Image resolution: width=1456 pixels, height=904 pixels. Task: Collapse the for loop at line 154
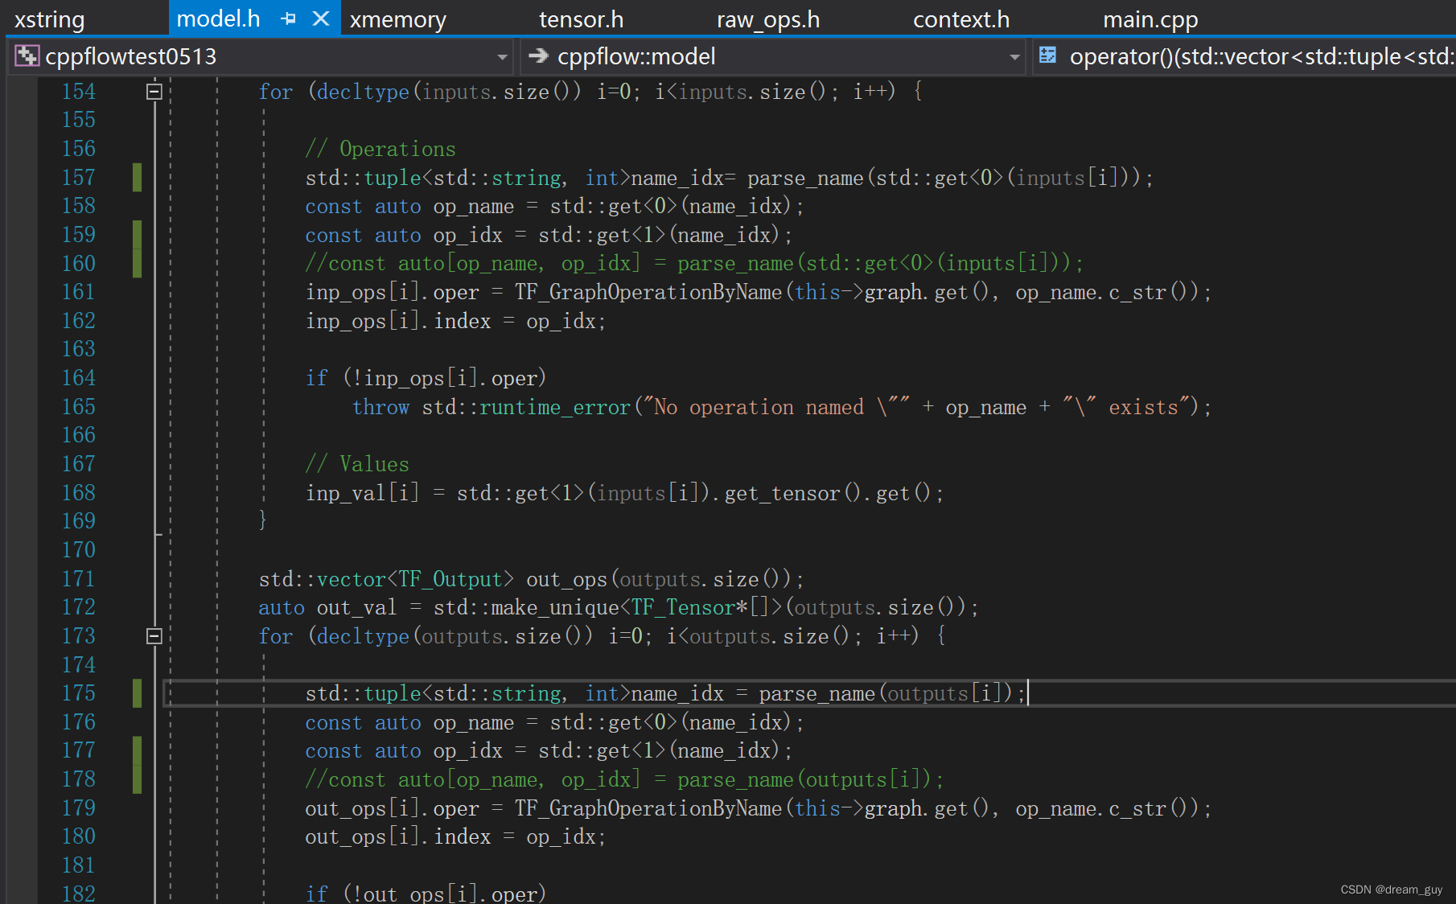(x=154, y=92)
